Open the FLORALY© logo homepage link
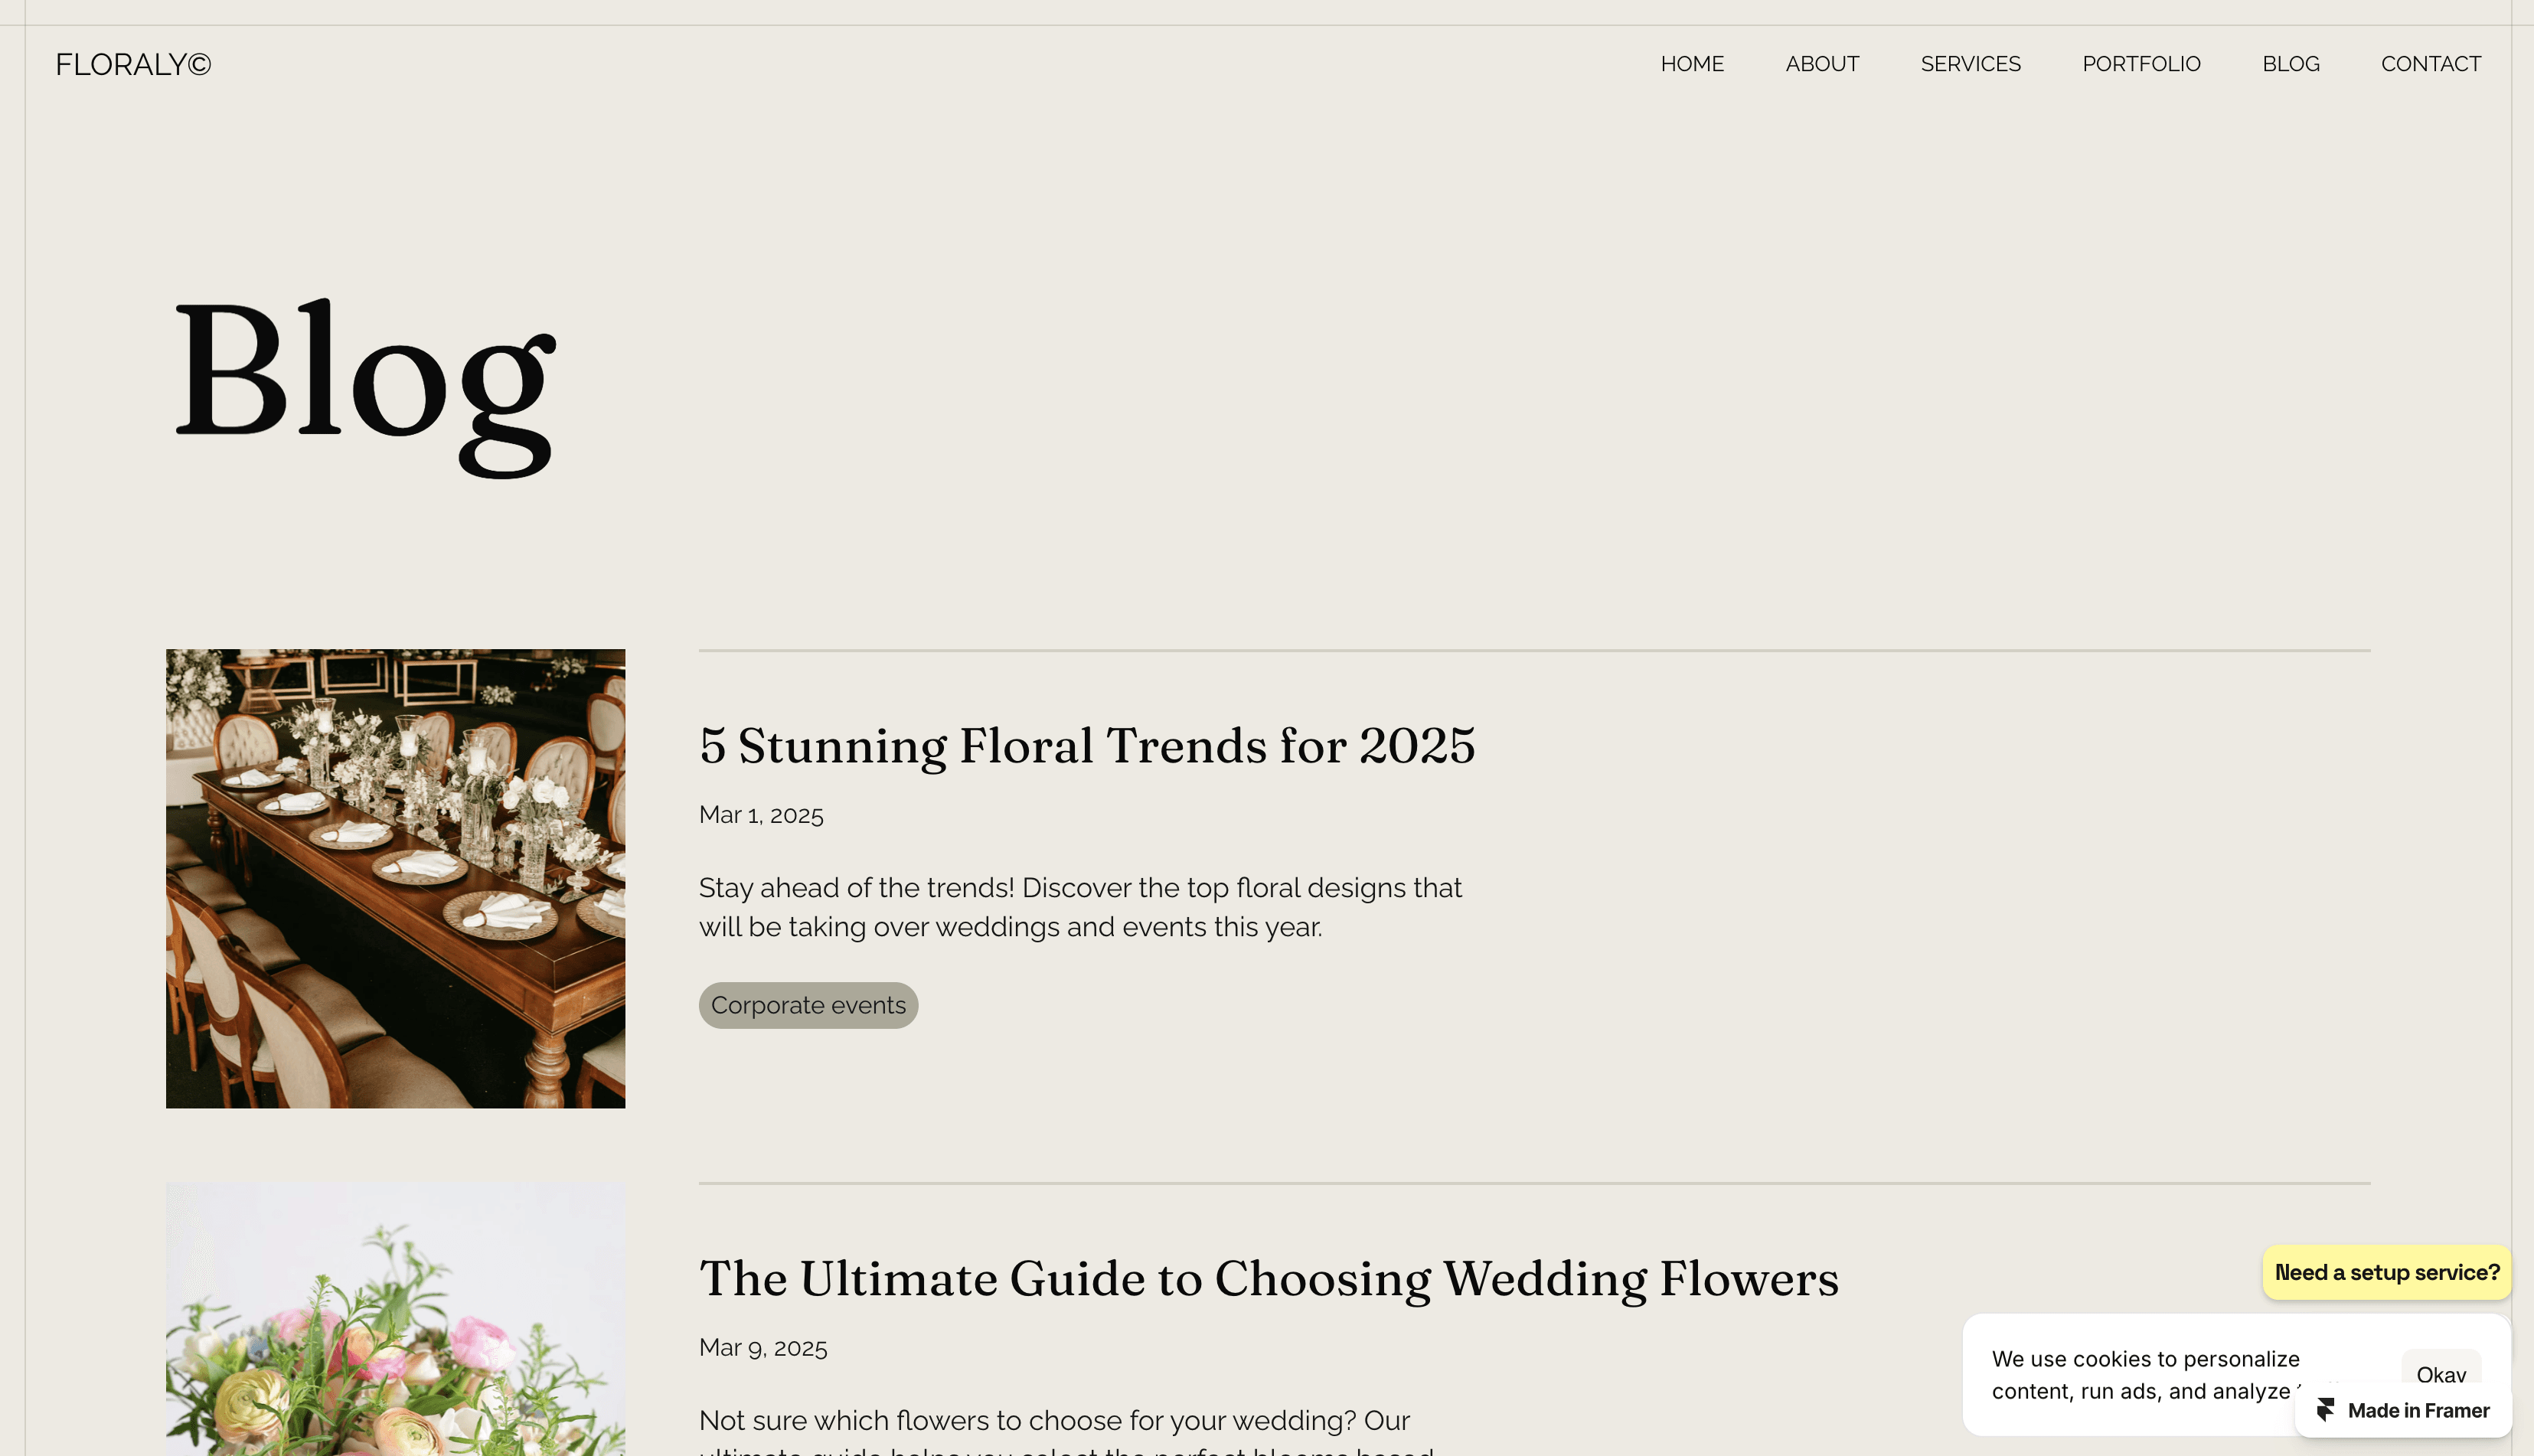Screen dimensions: 2534x1456 (133, 64)
